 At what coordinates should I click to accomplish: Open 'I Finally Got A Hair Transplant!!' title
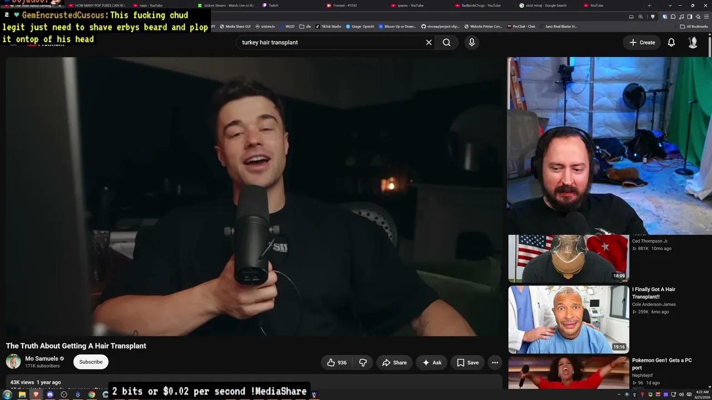click(654, 293)
